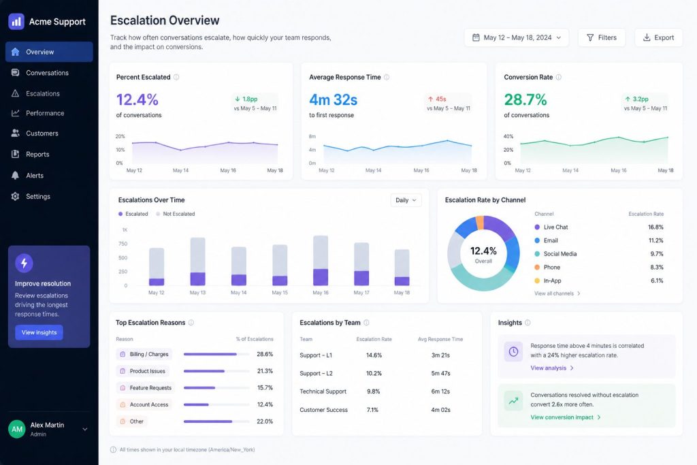Open the View conversion impact link
This screenshot has width=697, height=465.
pos(566,417)
